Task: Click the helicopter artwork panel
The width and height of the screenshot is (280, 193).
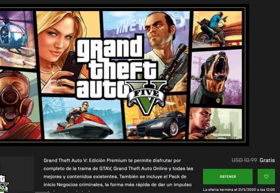Action: [x=17, y=39]
